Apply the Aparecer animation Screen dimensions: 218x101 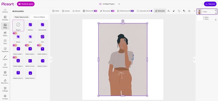(x=30, y=26)
